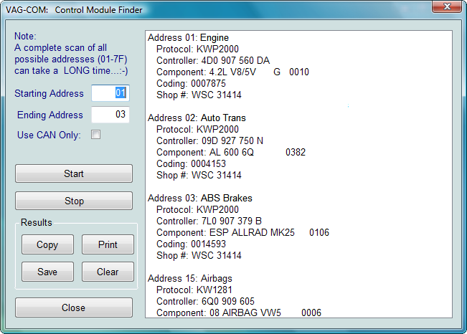The width and height of the screenshot is (467, 334).
Task: Click the Protocol line under Engine
Action: 197,49
